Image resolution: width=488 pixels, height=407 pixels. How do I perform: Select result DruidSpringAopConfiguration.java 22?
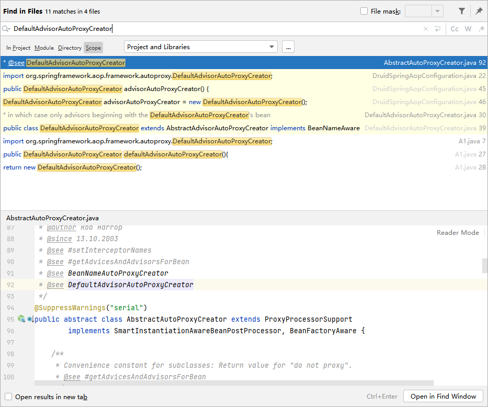(x=244, y=76)
